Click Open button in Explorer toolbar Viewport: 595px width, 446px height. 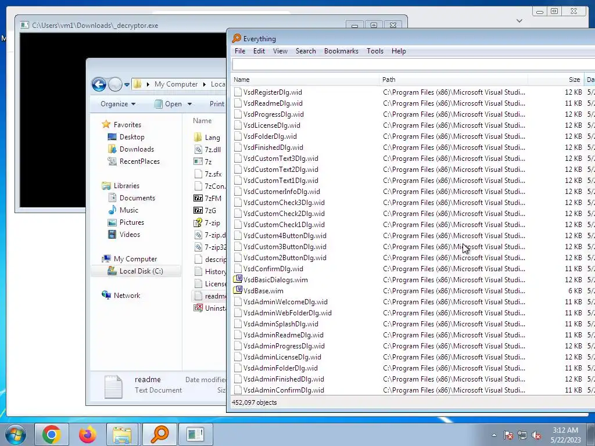169,104
